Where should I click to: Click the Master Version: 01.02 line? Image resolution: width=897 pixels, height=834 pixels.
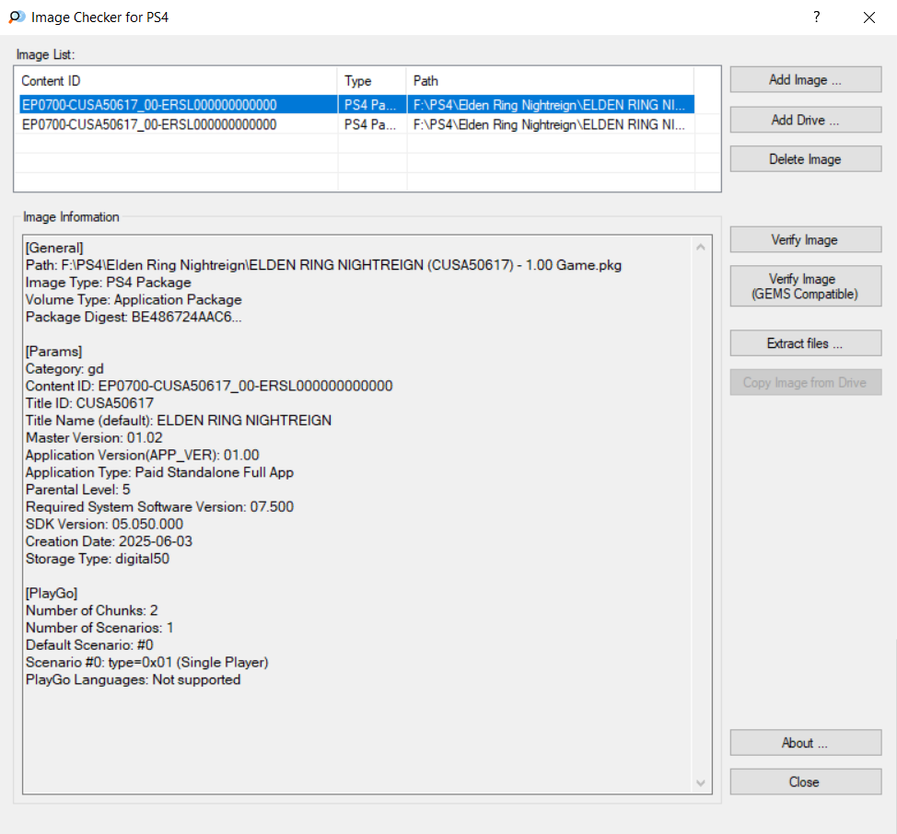(x=94, y=438)
